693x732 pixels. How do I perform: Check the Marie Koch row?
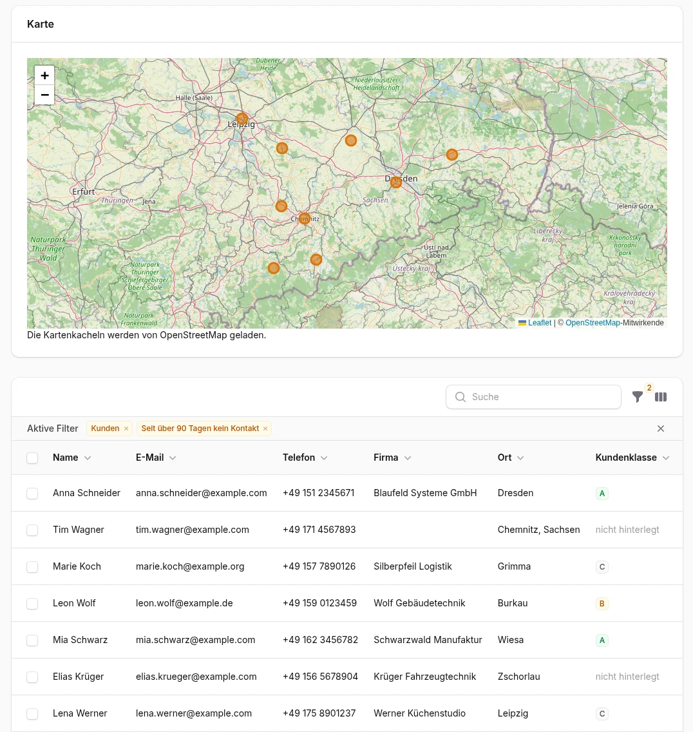coord(32,567)
